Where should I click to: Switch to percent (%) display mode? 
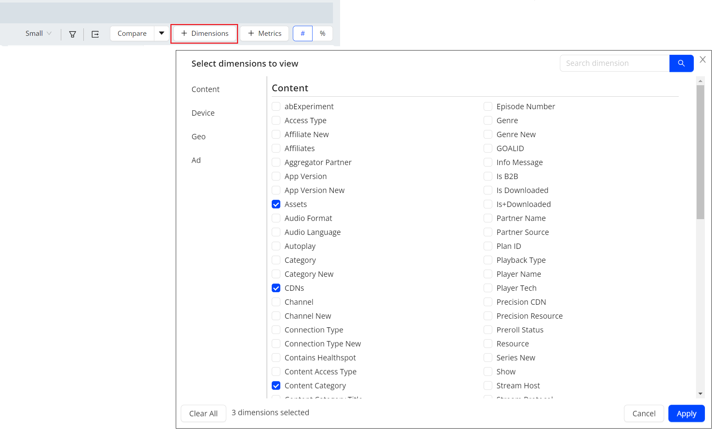pos(322,33)
